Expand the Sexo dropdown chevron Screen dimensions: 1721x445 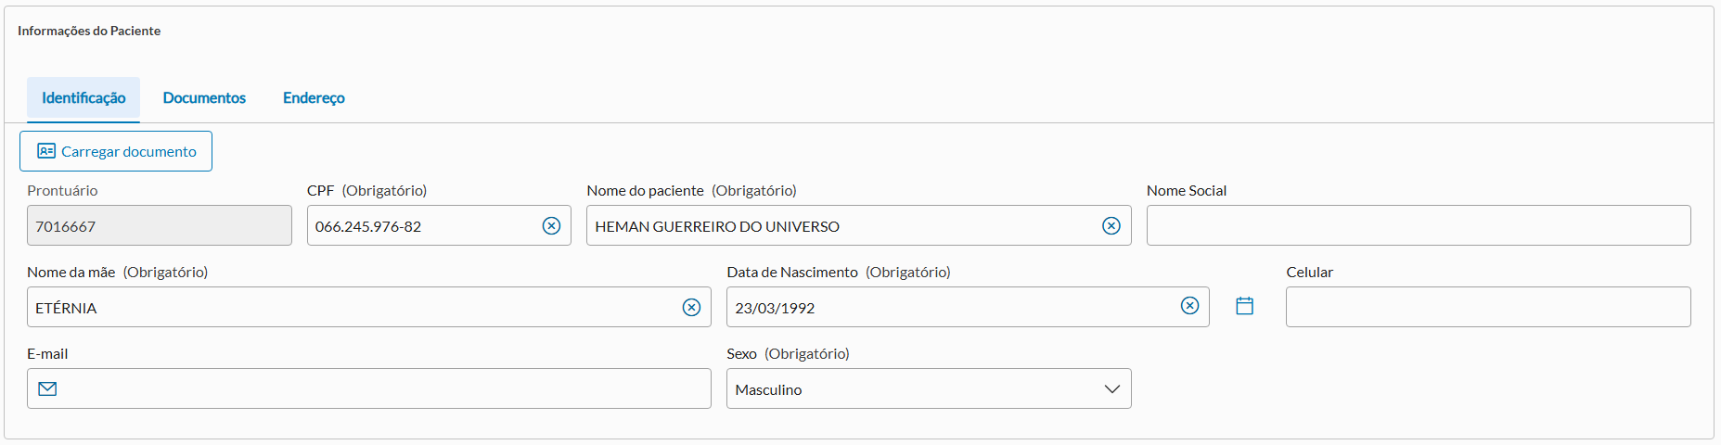point(1111,389)
